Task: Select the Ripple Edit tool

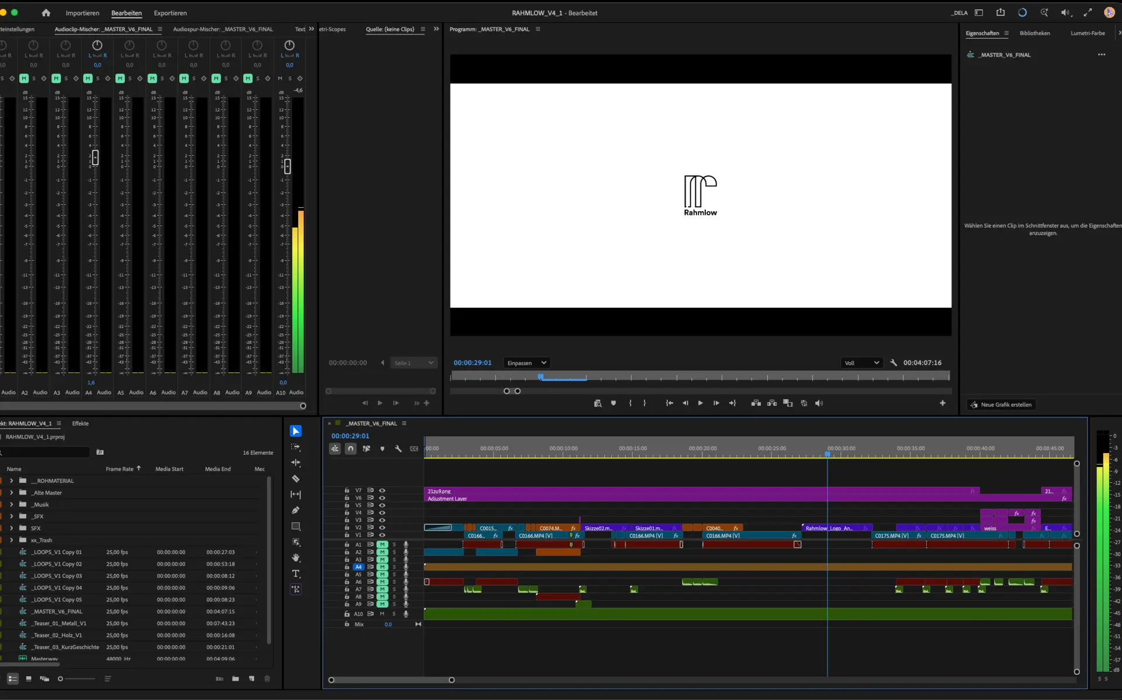Action: click(x=296, y=463)
